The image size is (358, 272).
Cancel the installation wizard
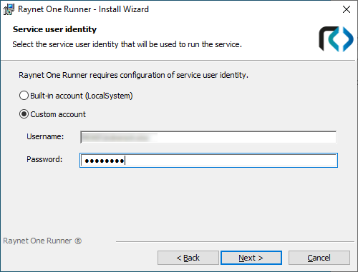pyautogui.click(x=319, y=258)
